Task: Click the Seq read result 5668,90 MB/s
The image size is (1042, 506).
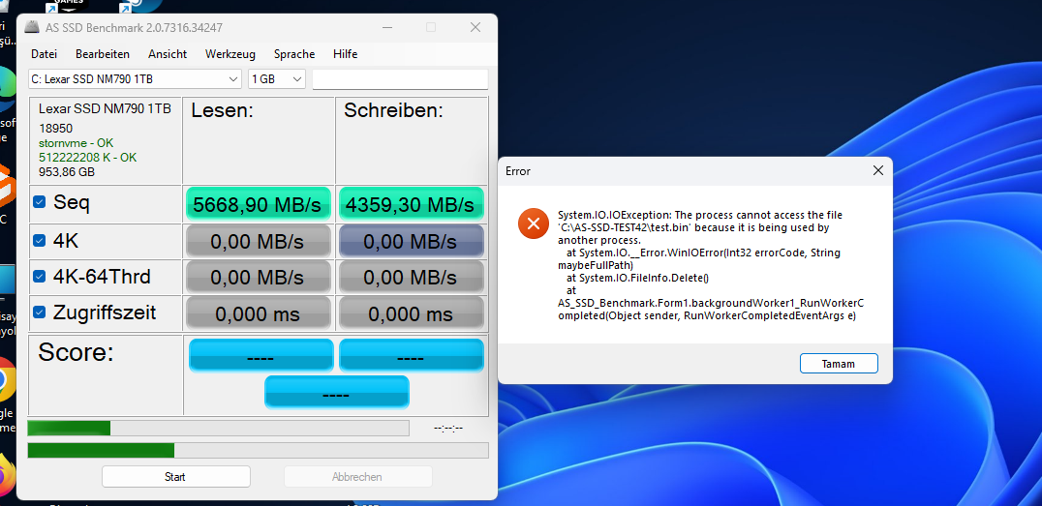Action: pyautogui.click(x=259, y=204)
